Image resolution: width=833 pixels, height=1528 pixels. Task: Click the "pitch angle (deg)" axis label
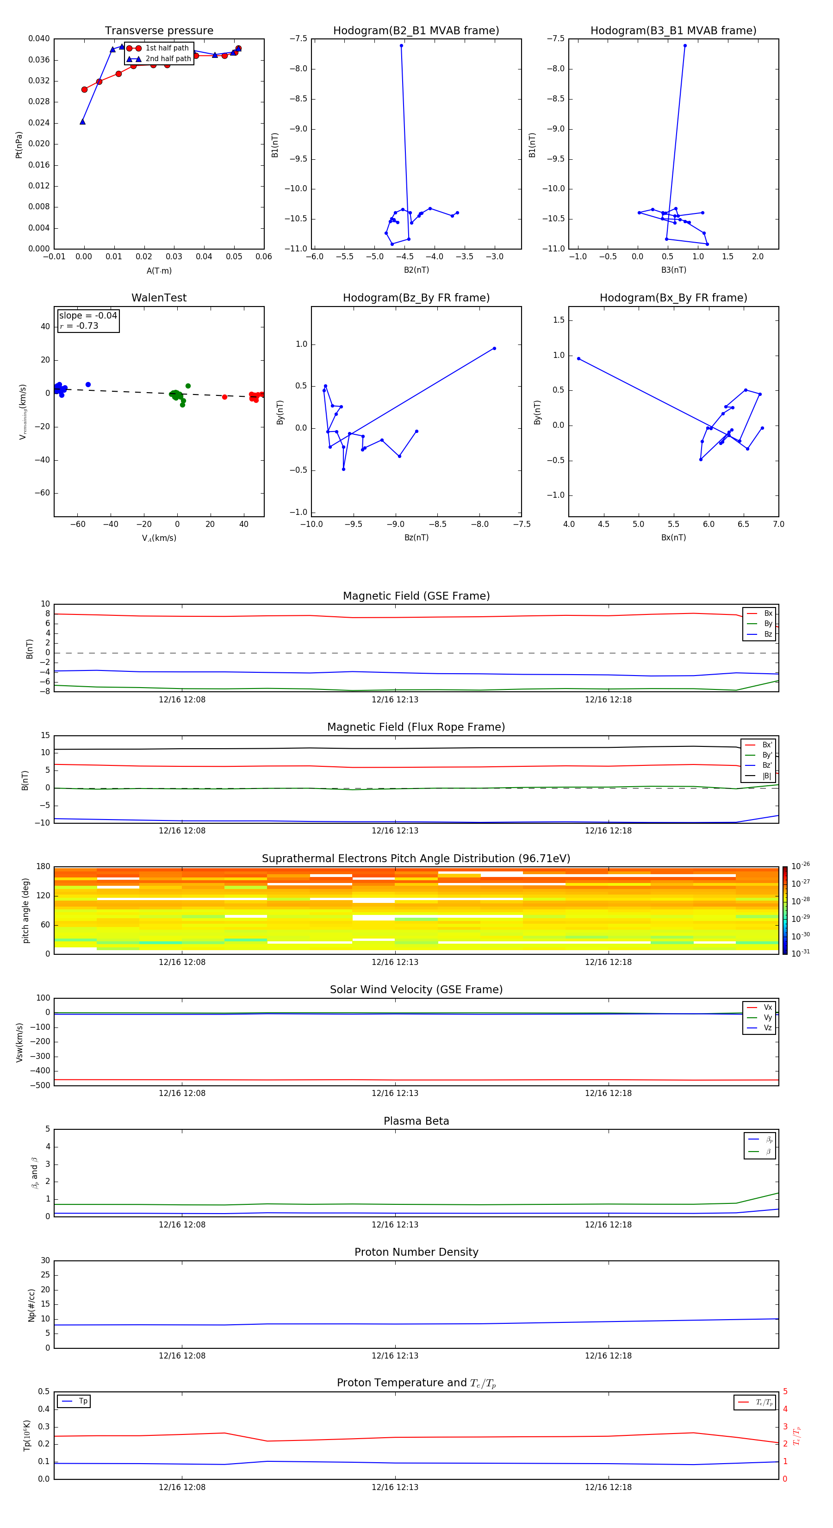point(25,910)
